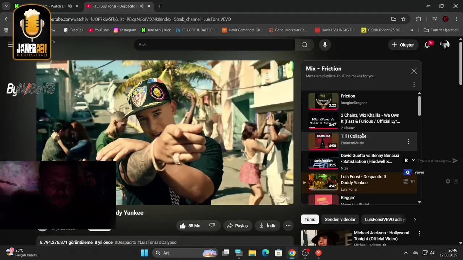This screenshot has height=260, width=463.
Task: Click the Oluştur create button
Action: click(403, 45)
